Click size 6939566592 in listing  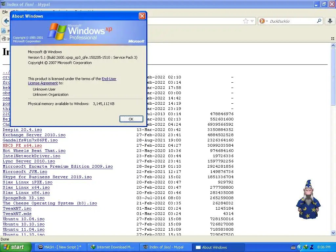coord(220,124)
